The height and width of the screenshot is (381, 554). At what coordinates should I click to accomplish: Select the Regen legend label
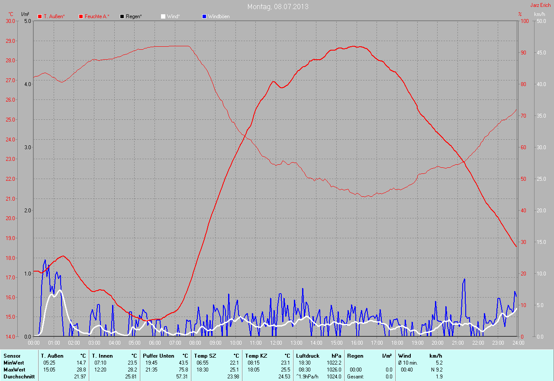coord(134,16)
